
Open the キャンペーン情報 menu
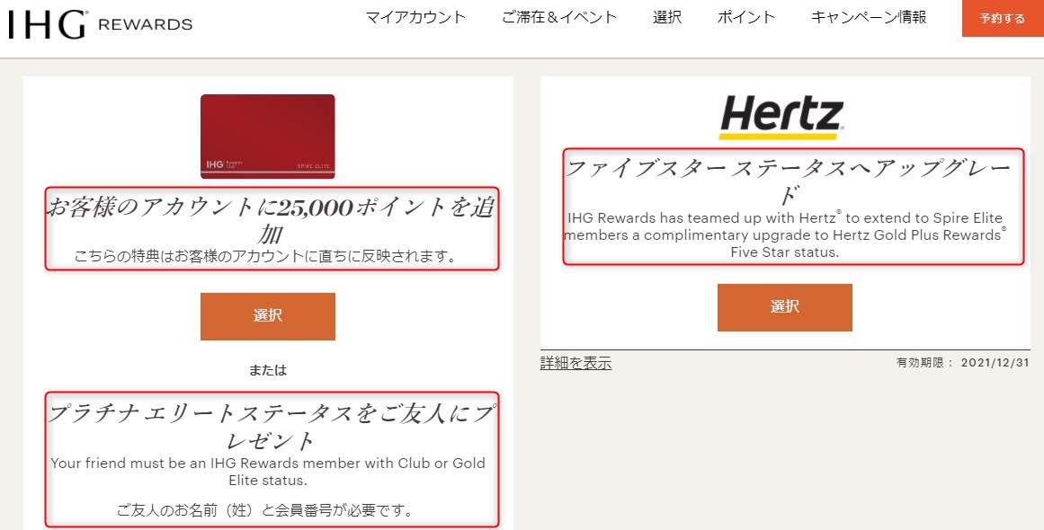(x=869, y=17)
